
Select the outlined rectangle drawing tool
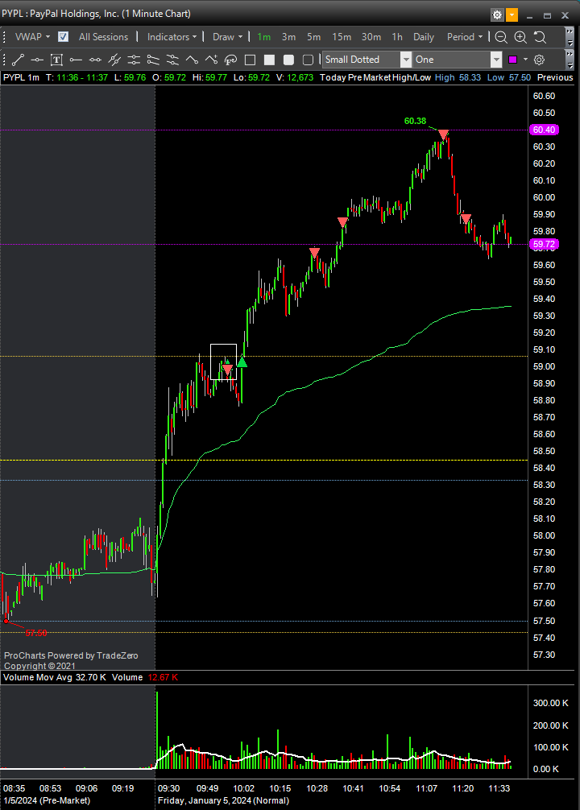coord(250,60)
